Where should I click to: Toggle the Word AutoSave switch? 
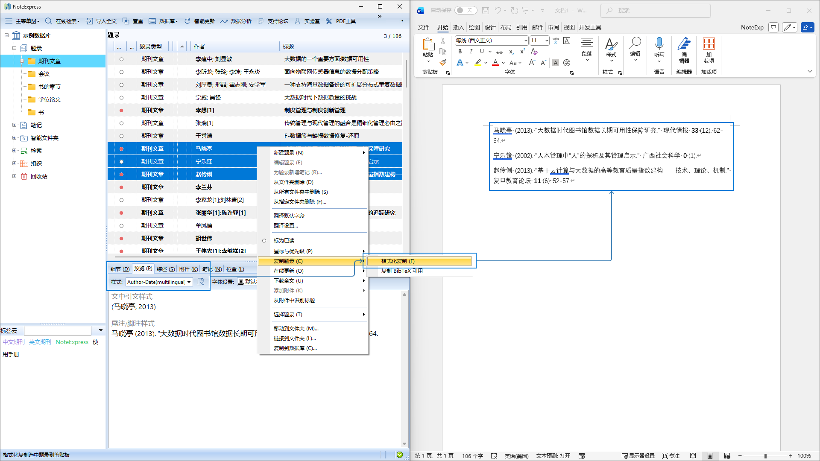coord(465,10)
